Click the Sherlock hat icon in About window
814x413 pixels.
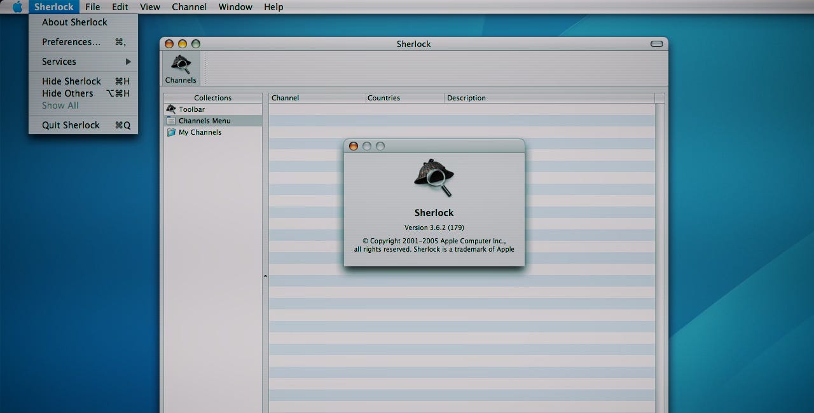click(x=434, y=178)
